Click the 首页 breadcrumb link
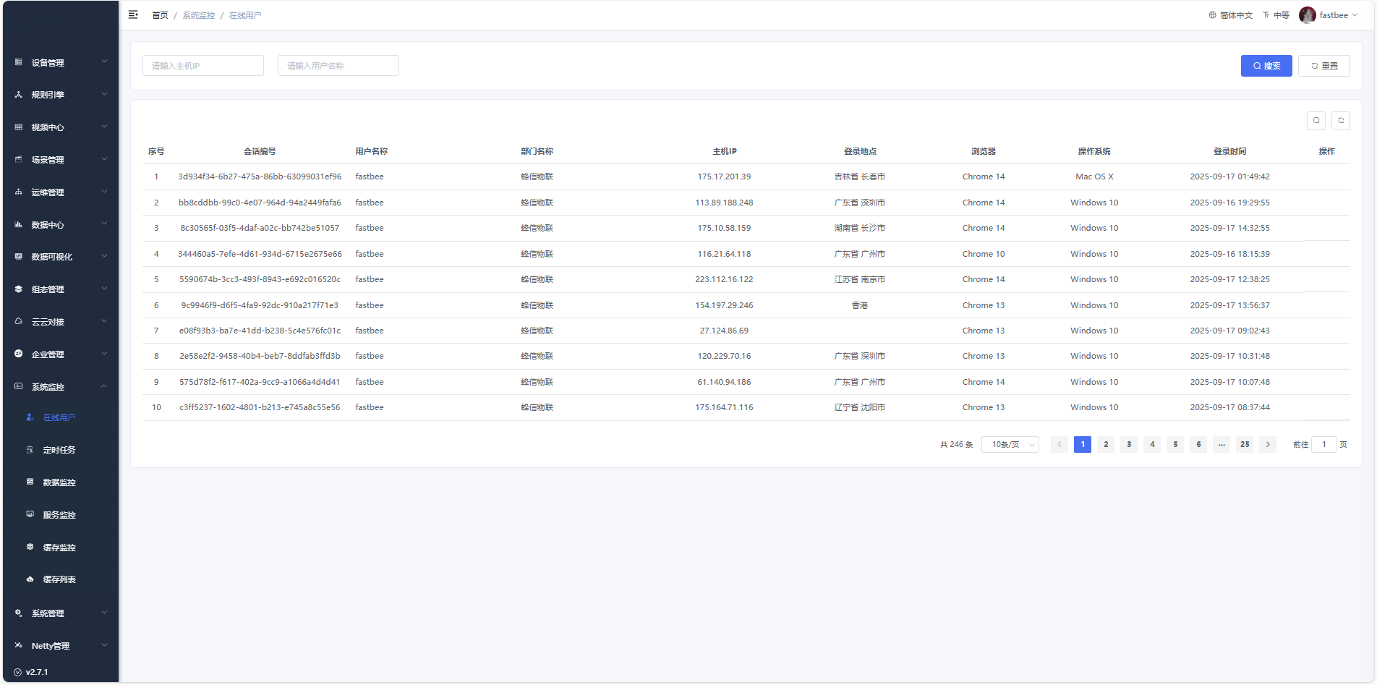Image resolution: width=1377 pixels, height=685 pixels. (160, 15)
